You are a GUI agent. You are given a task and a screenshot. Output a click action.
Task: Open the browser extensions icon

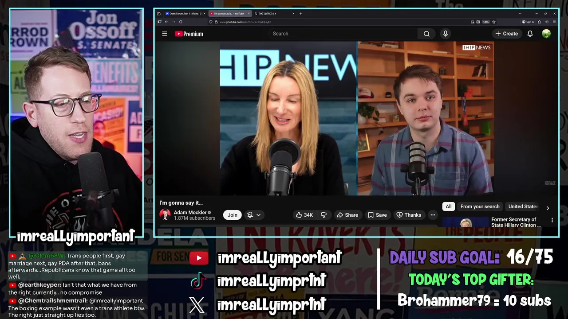coord(539,22)
